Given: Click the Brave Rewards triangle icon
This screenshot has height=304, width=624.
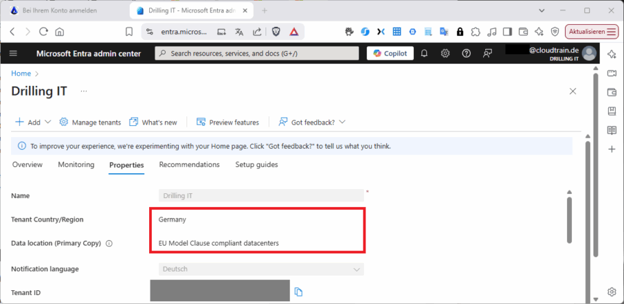Looking at the screenshot, I should (x=294, y=32).
